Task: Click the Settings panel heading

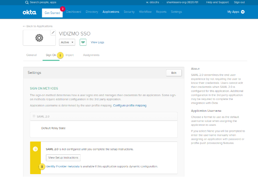Action: (x=34, y=73)
